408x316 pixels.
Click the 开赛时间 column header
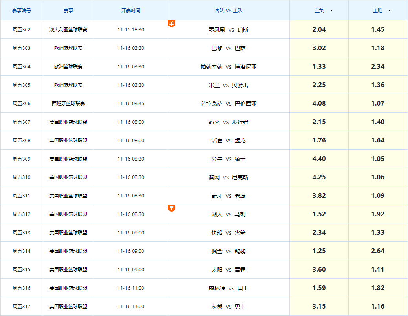131,11
